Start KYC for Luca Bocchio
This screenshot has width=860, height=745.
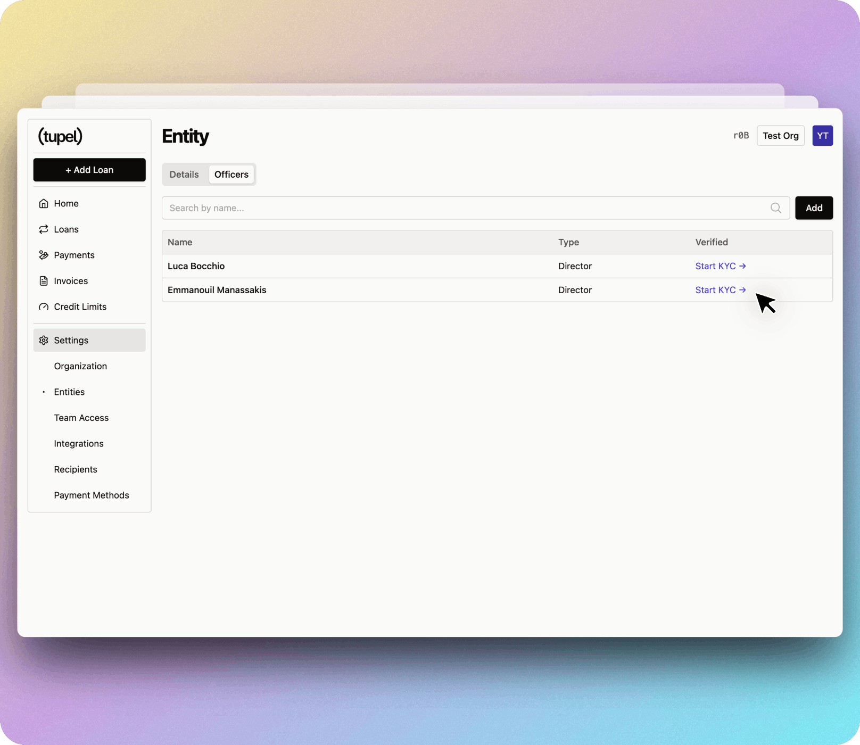(720, 266)
